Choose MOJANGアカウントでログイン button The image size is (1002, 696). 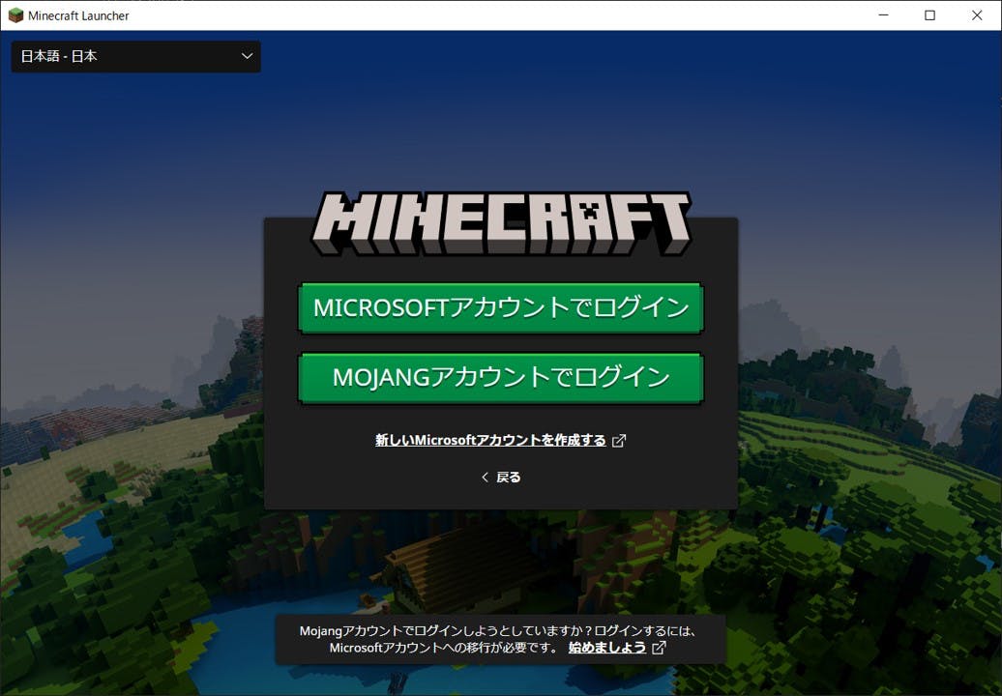click(500, 377)
